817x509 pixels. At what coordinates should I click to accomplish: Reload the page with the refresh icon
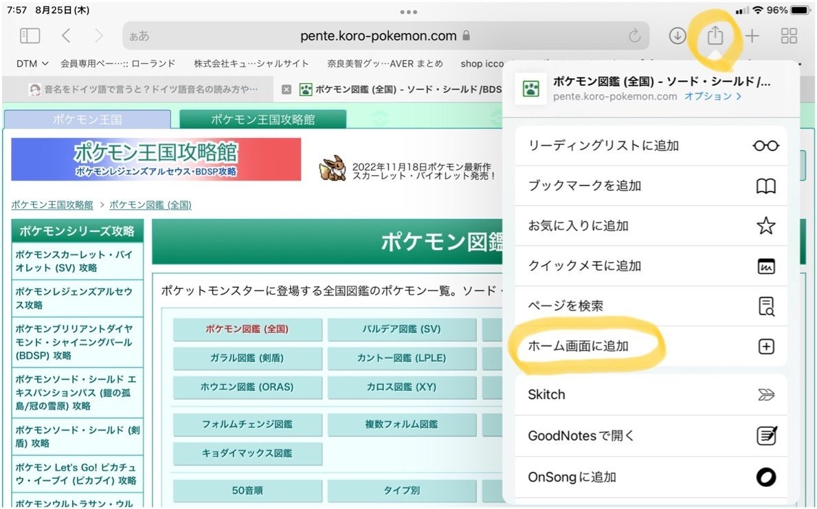pyautogui.click(x=635, y=36)
